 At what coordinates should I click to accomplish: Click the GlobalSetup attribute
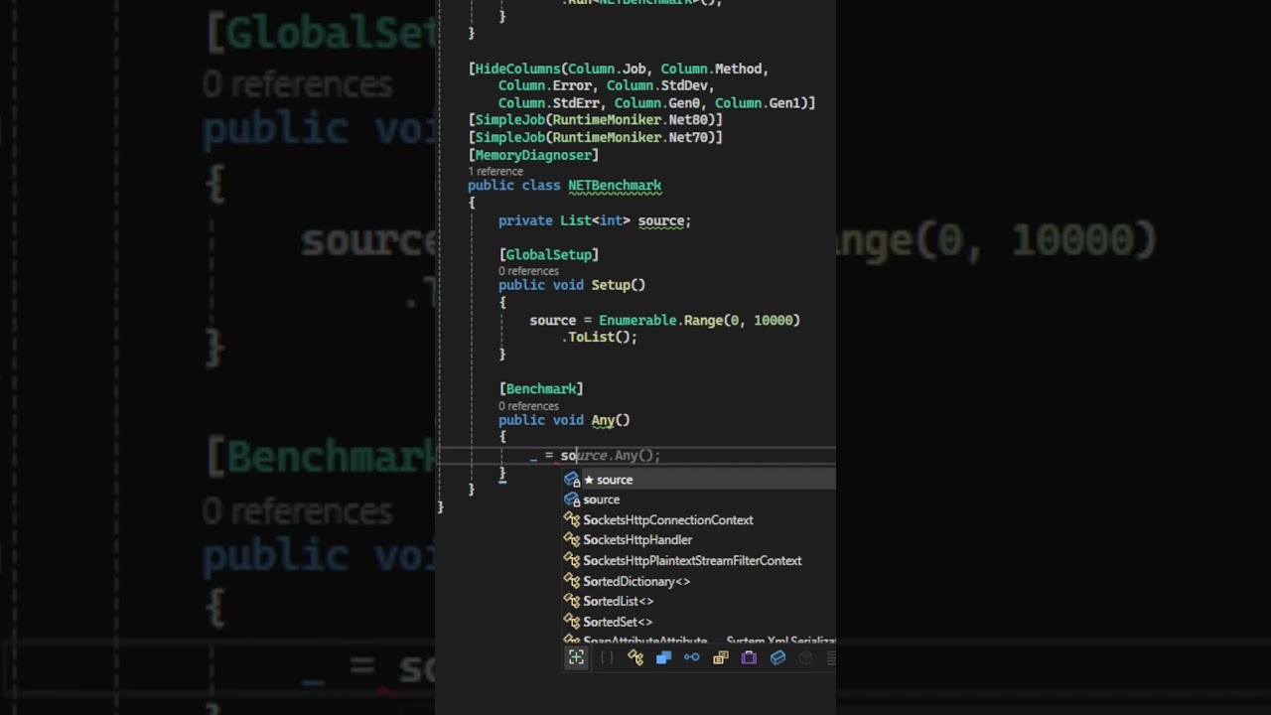point(549,255)
